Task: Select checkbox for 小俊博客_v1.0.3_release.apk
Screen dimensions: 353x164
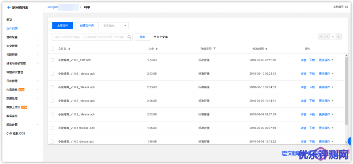Action: point(52,101)
